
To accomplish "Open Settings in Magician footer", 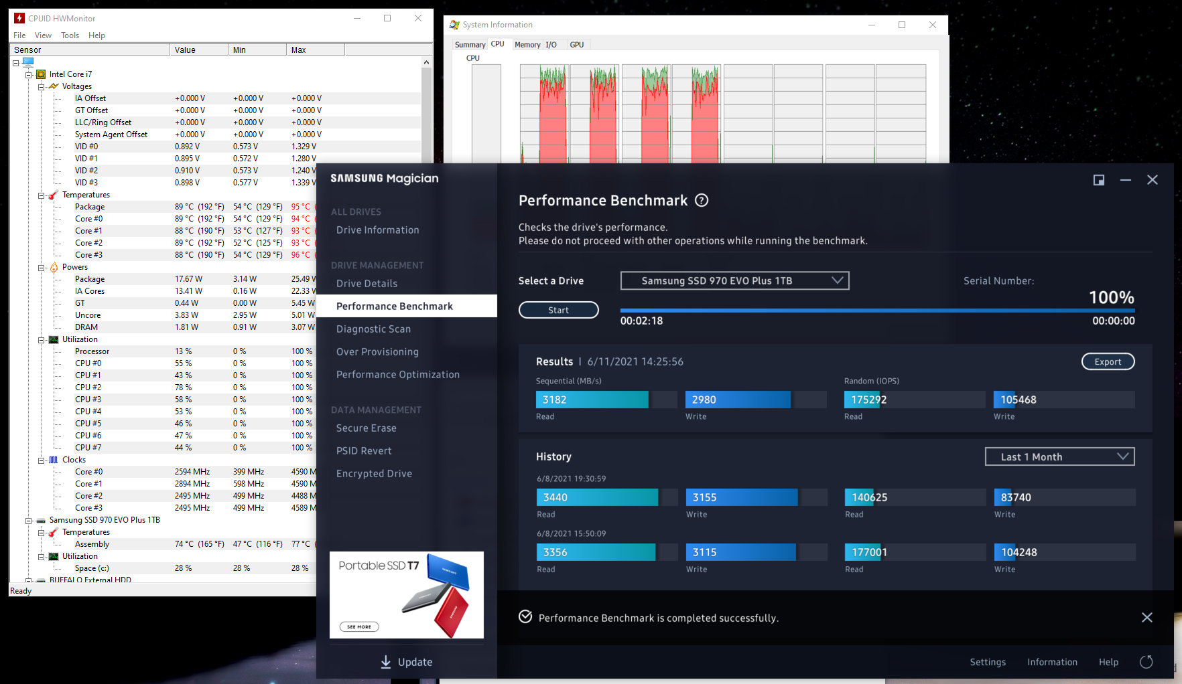I will 988,662.
